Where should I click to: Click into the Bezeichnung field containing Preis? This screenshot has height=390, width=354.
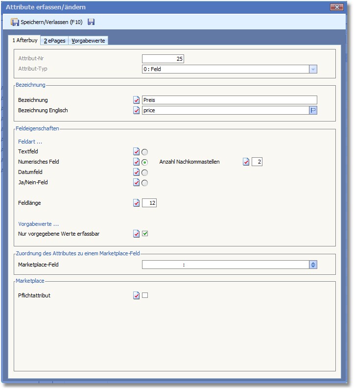click(229, 100)
